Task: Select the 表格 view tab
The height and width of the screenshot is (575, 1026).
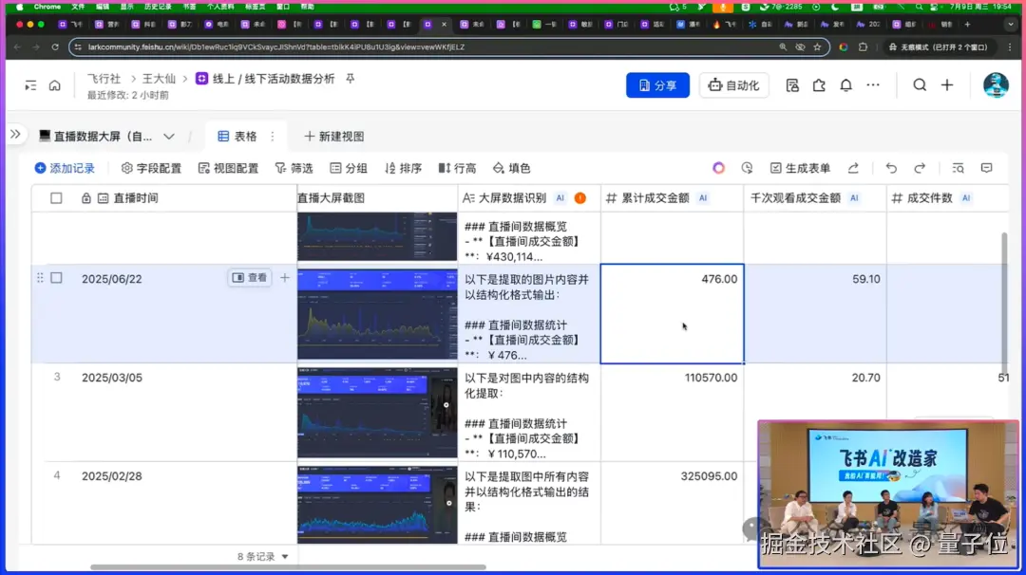Action: pos(237,137)
